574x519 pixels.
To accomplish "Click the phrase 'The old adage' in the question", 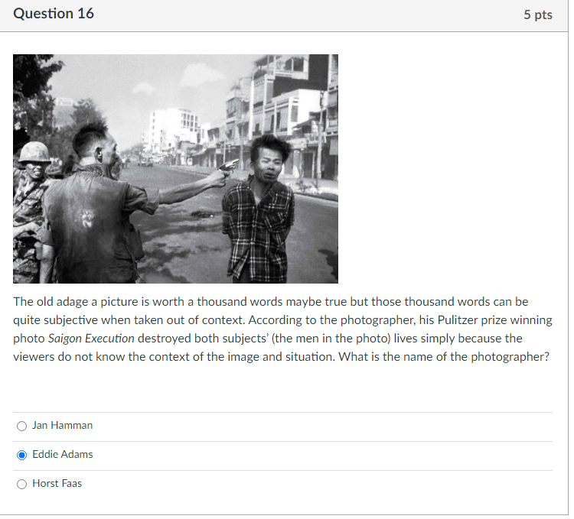I will (51, 302).
